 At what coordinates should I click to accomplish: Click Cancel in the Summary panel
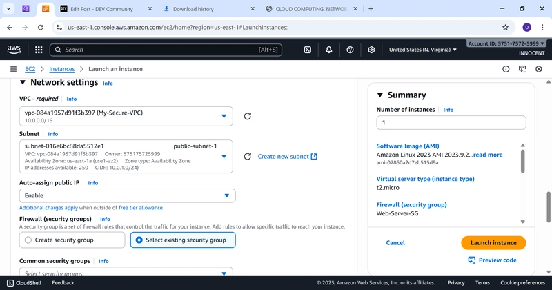(x=395, y=243)
